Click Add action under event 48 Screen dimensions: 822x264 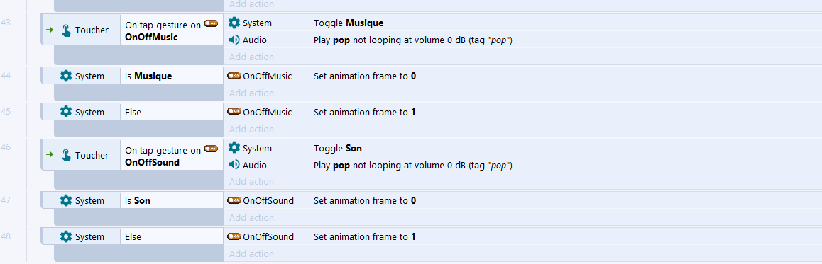point(251,253)
